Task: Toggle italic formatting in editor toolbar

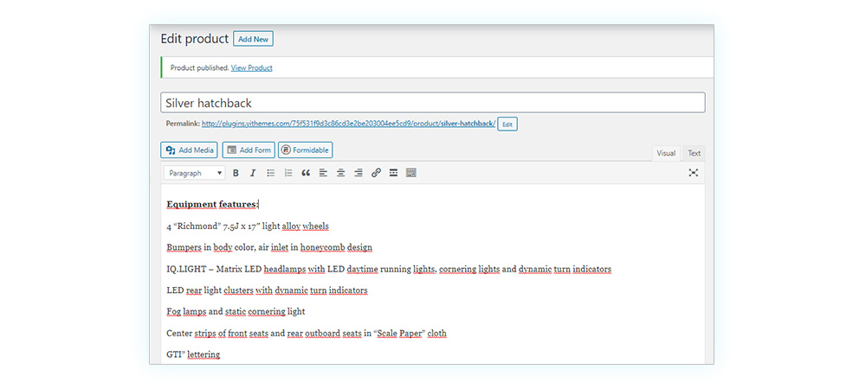Action: (x=253, y=173)
